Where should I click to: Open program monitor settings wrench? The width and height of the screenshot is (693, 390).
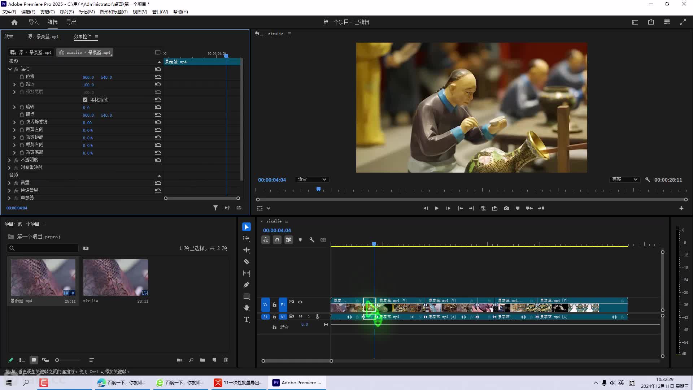pyautogui.click(x=648, y=179)
